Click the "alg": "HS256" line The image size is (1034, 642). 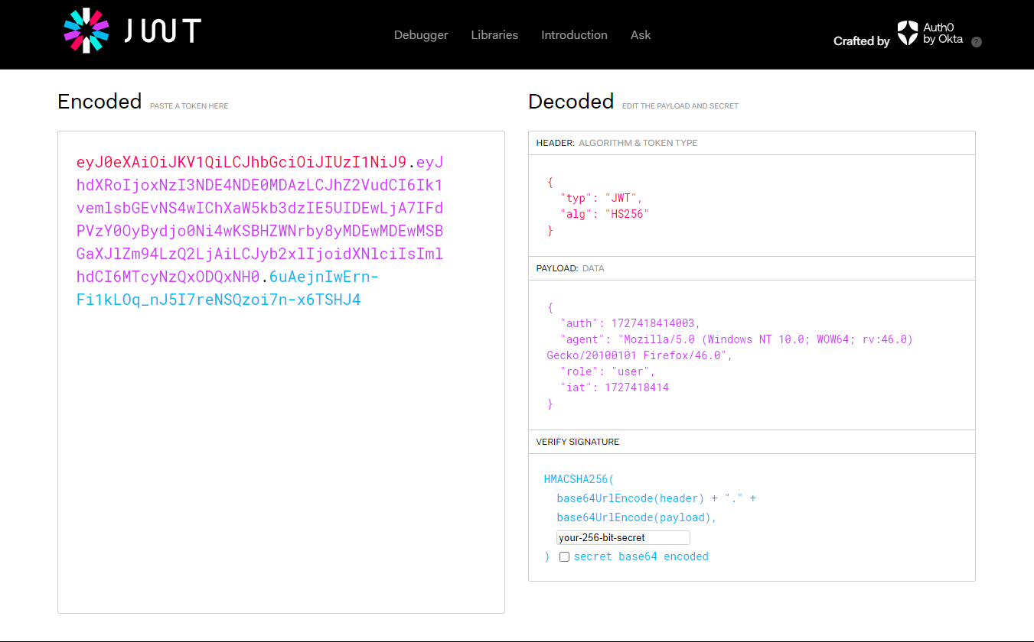[604, 214]
